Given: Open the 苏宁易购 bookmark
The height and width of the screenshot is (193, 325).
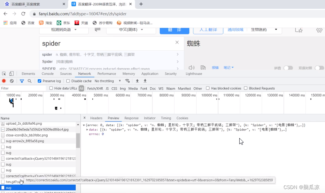Looking at the screenshot, I should [x=102, y=23].
